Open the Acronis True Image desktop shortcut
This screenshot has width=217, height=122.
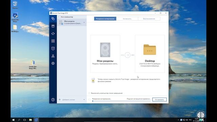(x=15, y=17)
